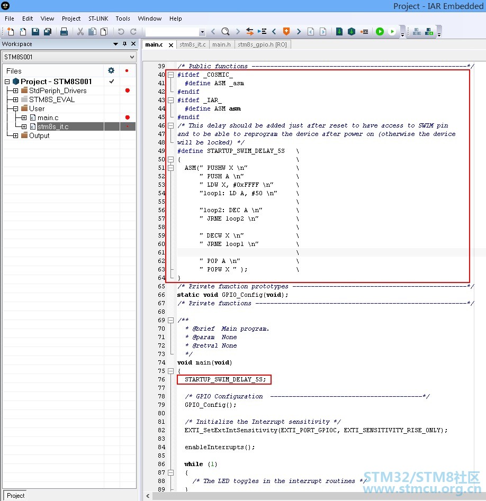Click the Open file toolbar icon
Viewport: 486px width, 501px height.
coord(23,31)
